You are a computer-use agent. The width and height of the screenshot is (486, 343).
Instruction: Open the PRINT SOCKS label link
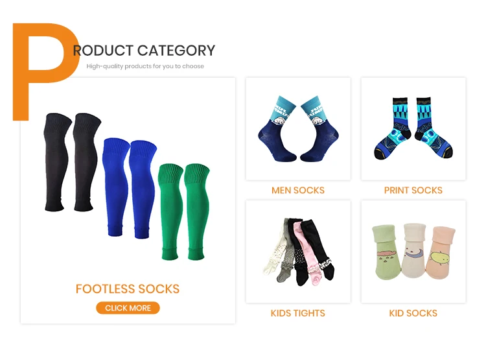413,190
